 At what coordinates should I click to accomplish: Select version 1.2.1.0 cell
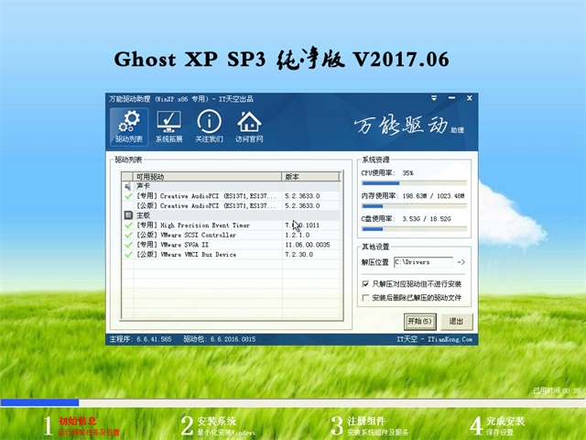(x=297, y=235)
